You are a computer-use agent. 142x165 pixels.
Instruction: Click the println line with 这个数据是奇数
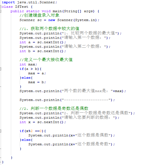click(72, 144)
